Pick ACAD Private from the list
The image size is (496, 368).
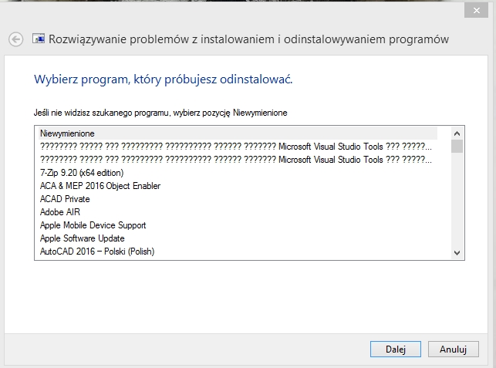tap(238, 199)
